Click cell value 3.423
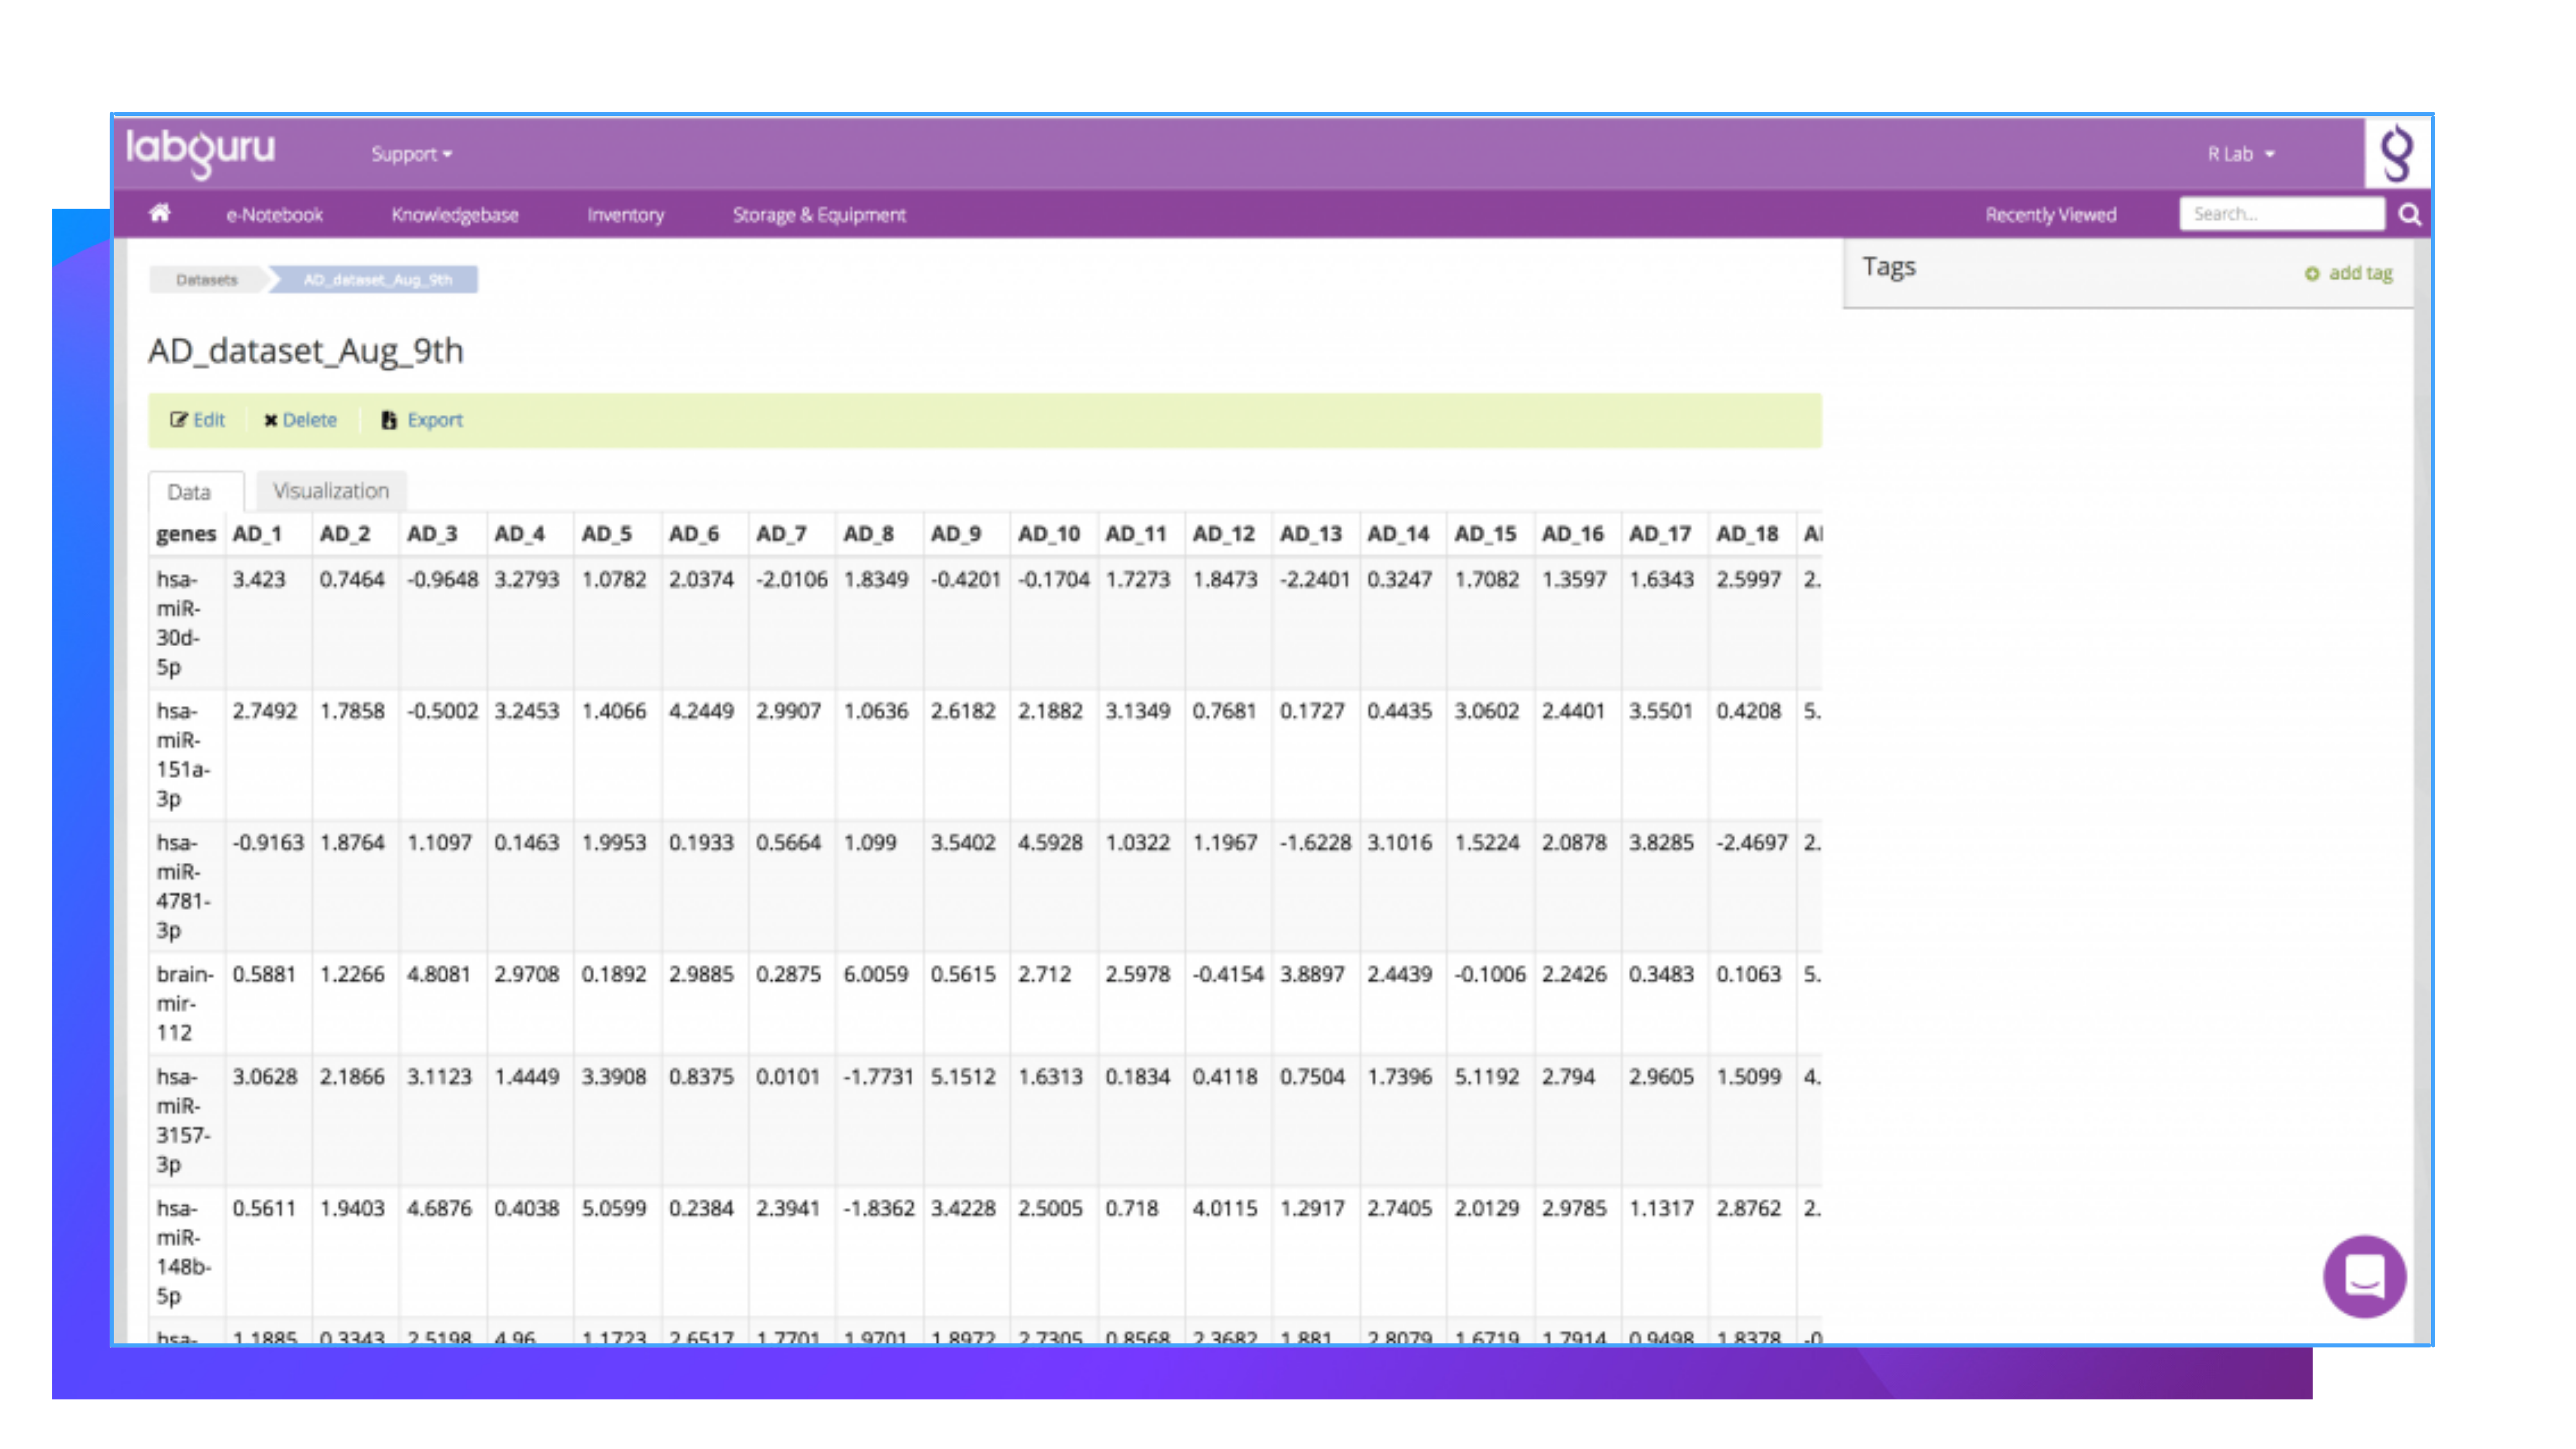 pos(259,580)
